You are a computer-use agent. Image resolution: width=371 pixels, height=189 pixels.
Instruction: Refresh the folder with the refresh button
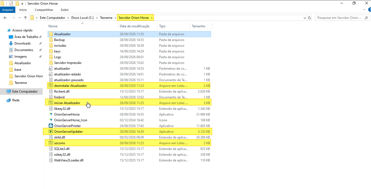click(x=309, y=18)
